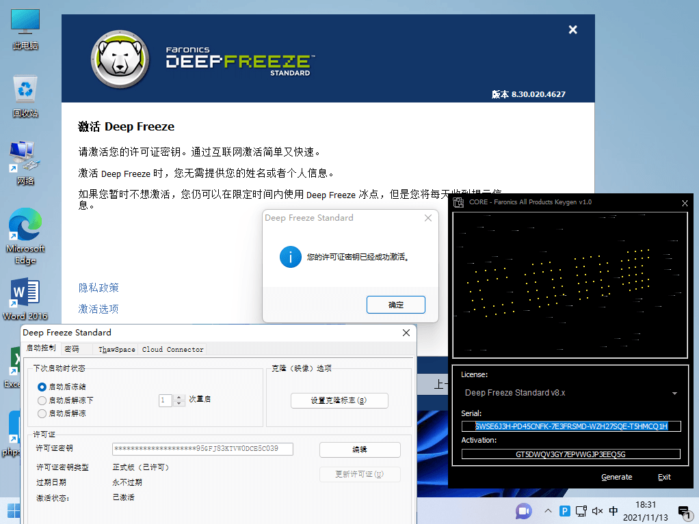Open the License product dropdown in keygen
The height and width of the screenshot is (524, 699).
pyautogui.click(x=570, y=393)
